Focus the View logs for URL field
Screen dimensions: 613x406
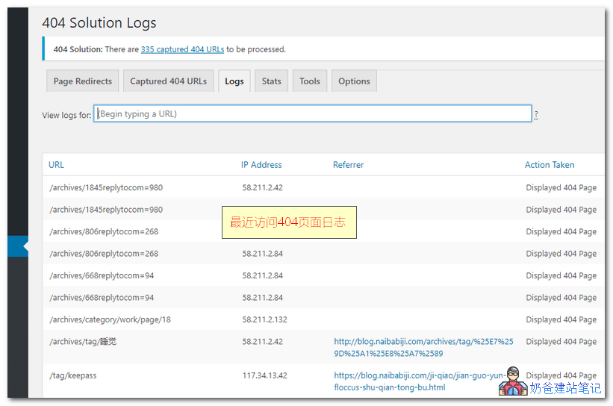(312, 114)
